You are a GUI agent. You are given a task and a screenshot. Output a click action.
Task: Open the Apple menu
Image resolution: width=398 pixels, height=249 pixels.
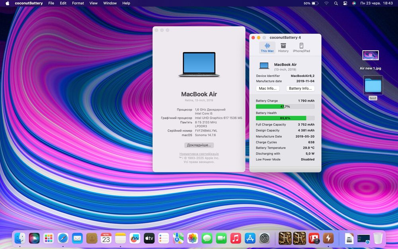click(7, 3)
